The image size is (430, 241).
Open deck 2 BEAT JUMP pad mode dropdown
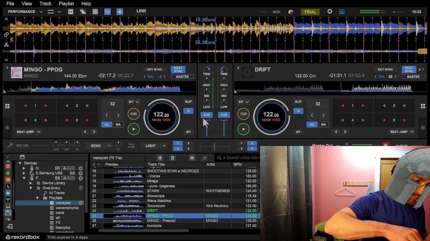(x=402, y=132)
